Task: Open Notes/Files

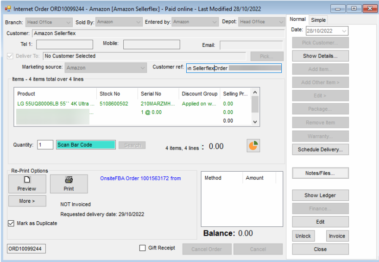Action: point(320,173)
